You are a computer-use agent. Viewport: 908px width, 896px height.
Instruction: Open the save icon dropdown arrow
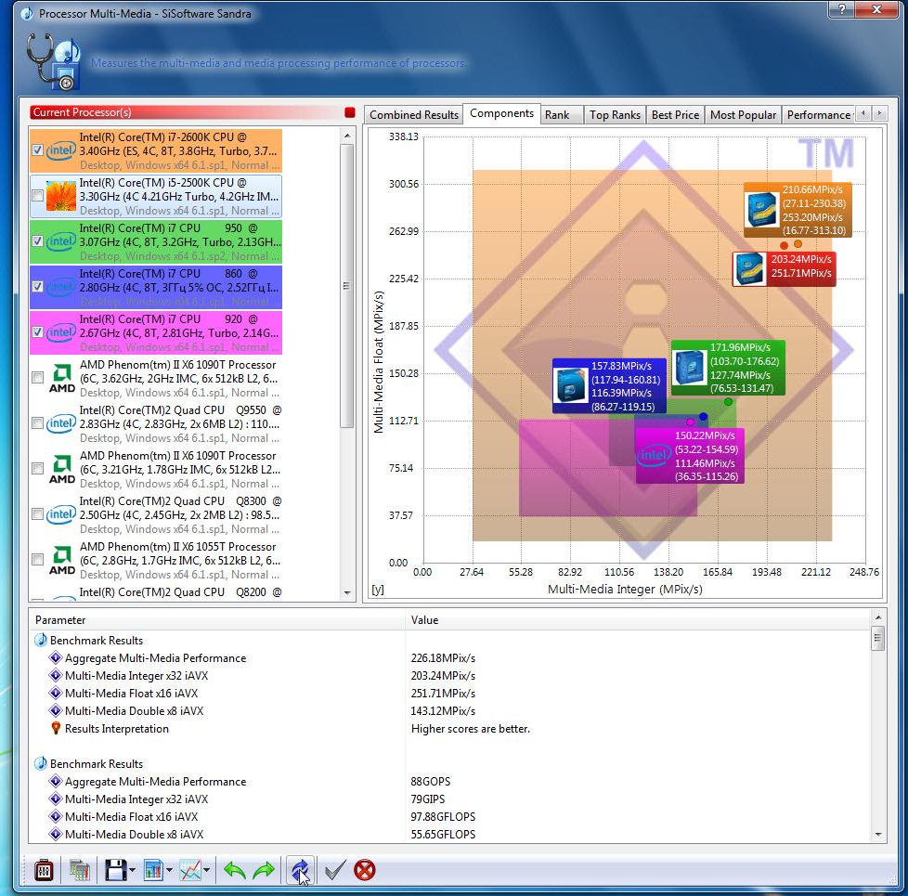133,870
